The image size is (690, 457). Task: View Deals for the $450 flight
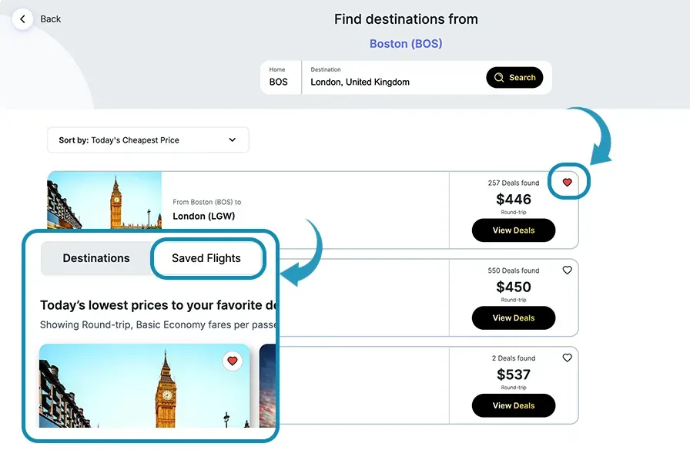point(514,318)
